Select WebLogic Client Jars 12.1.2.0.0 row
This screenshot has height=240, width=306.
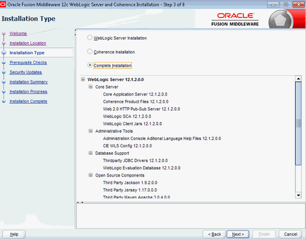pos(132,124)
